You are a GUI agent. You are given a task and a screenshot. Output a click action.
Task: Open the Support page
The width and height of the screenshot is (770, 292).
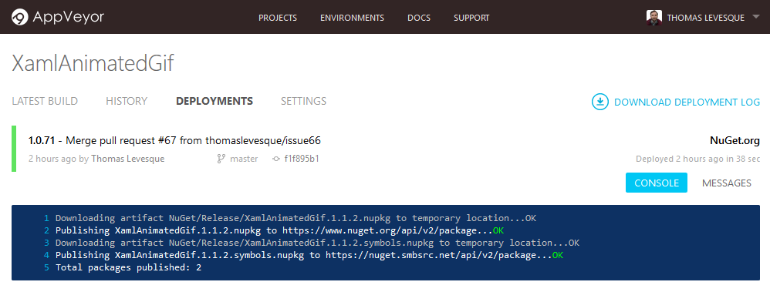pyautogui.click(x=471, y=18)
